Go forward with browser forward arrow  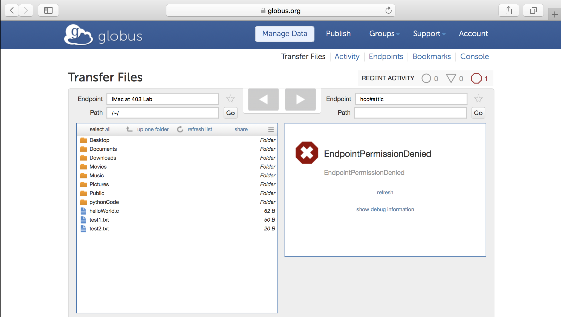click(x=26, y=10)
